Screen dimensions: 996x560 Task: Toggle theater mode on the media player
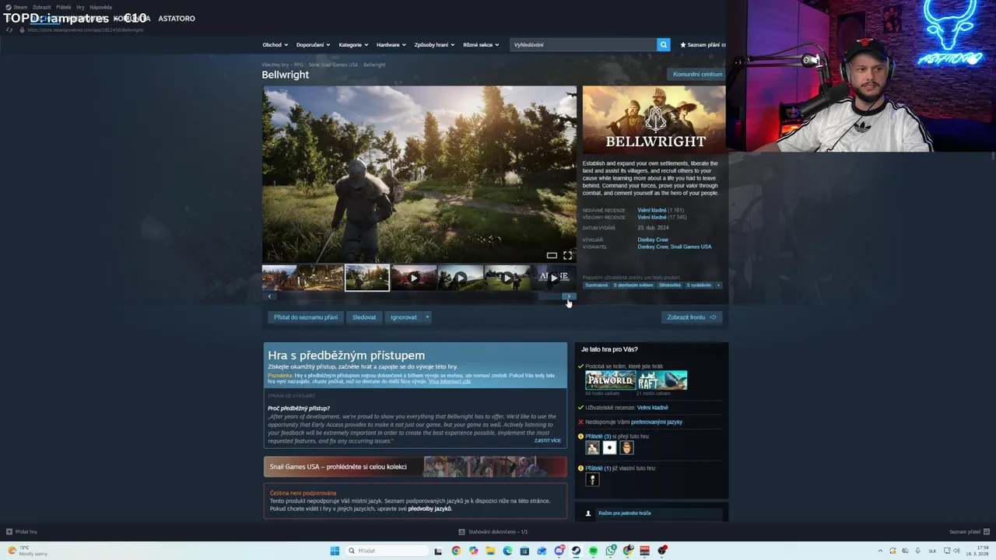552,255
